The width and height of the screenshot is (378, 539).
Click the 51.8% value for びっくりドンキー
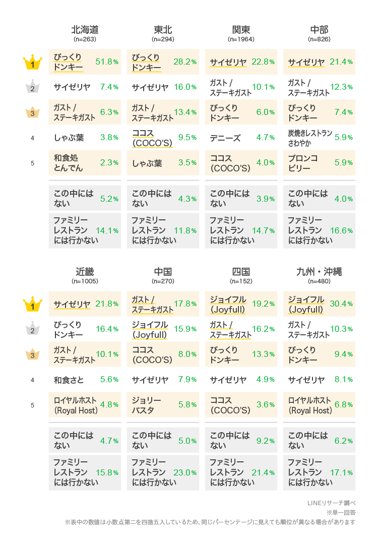pos(107,62)
